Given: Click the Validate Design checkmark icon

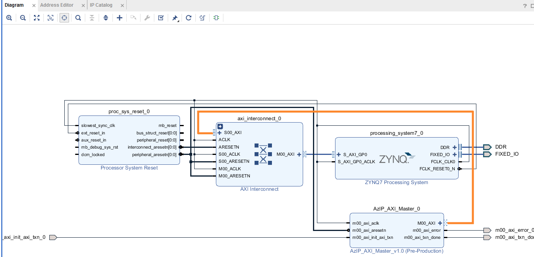Looking at the screenshot, I should 161,18.
